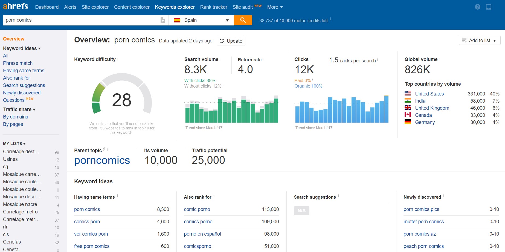Open the All keyword ideas link
Image resolution: width=505 pixels, height=252 pixels.
5,56
